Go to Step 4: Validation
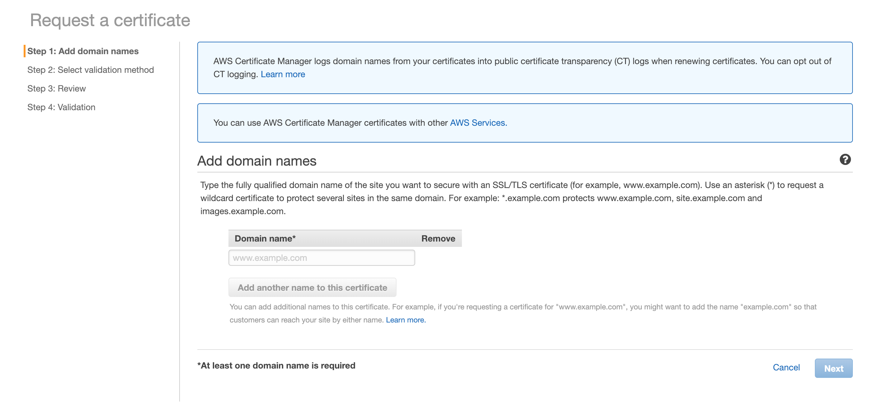 point(61,107)
